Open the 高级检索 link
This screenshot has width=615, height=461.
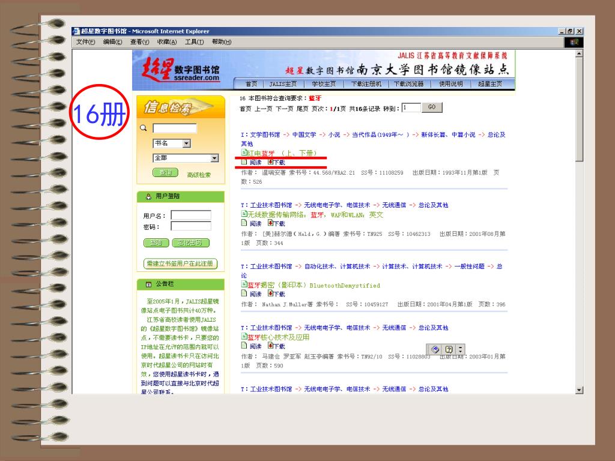[x=198, y=175]
